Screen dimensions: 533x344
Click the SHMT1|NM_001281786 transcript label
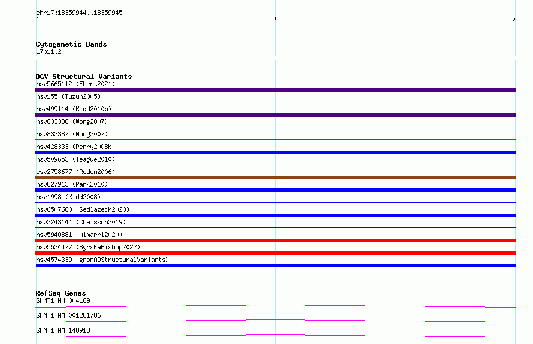(x=68, y=315)
